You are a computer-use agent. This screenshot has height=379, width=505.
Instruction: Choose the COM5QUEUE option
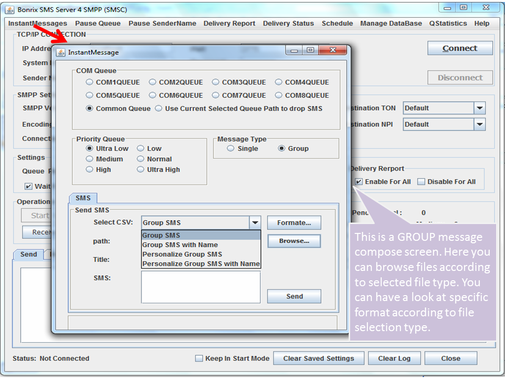click(89, 95)
